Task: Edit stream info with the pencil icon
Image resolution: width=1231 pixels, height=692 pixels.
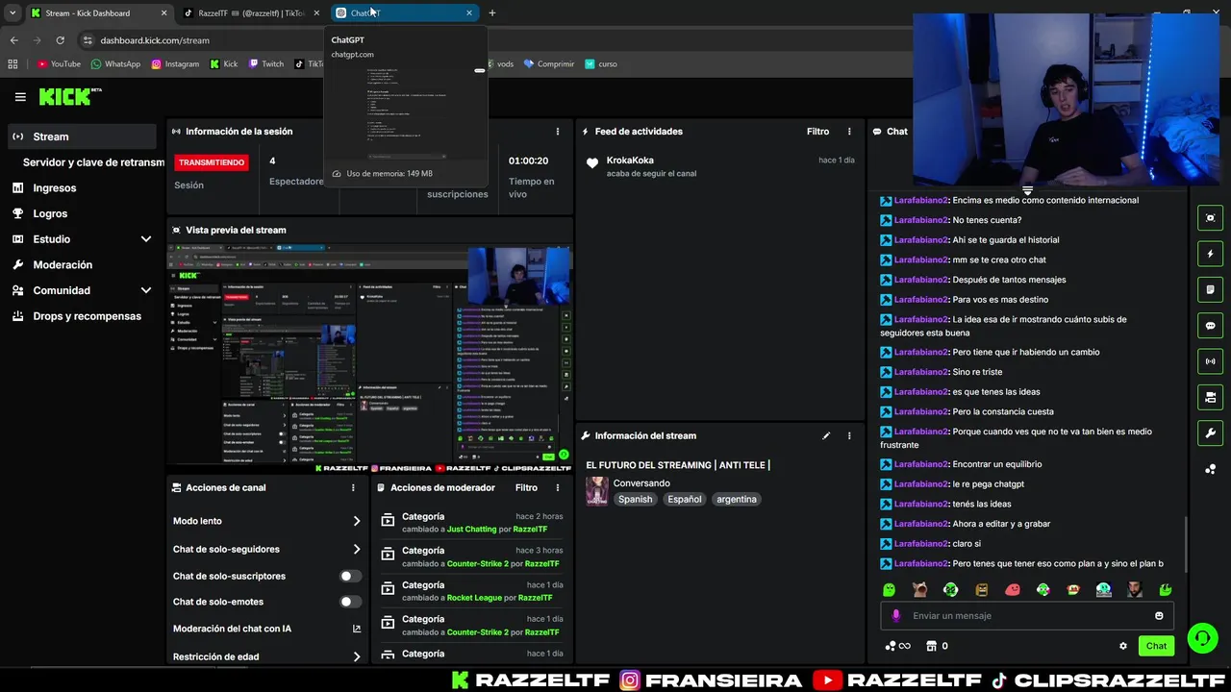Action: (x=825, y=435)
